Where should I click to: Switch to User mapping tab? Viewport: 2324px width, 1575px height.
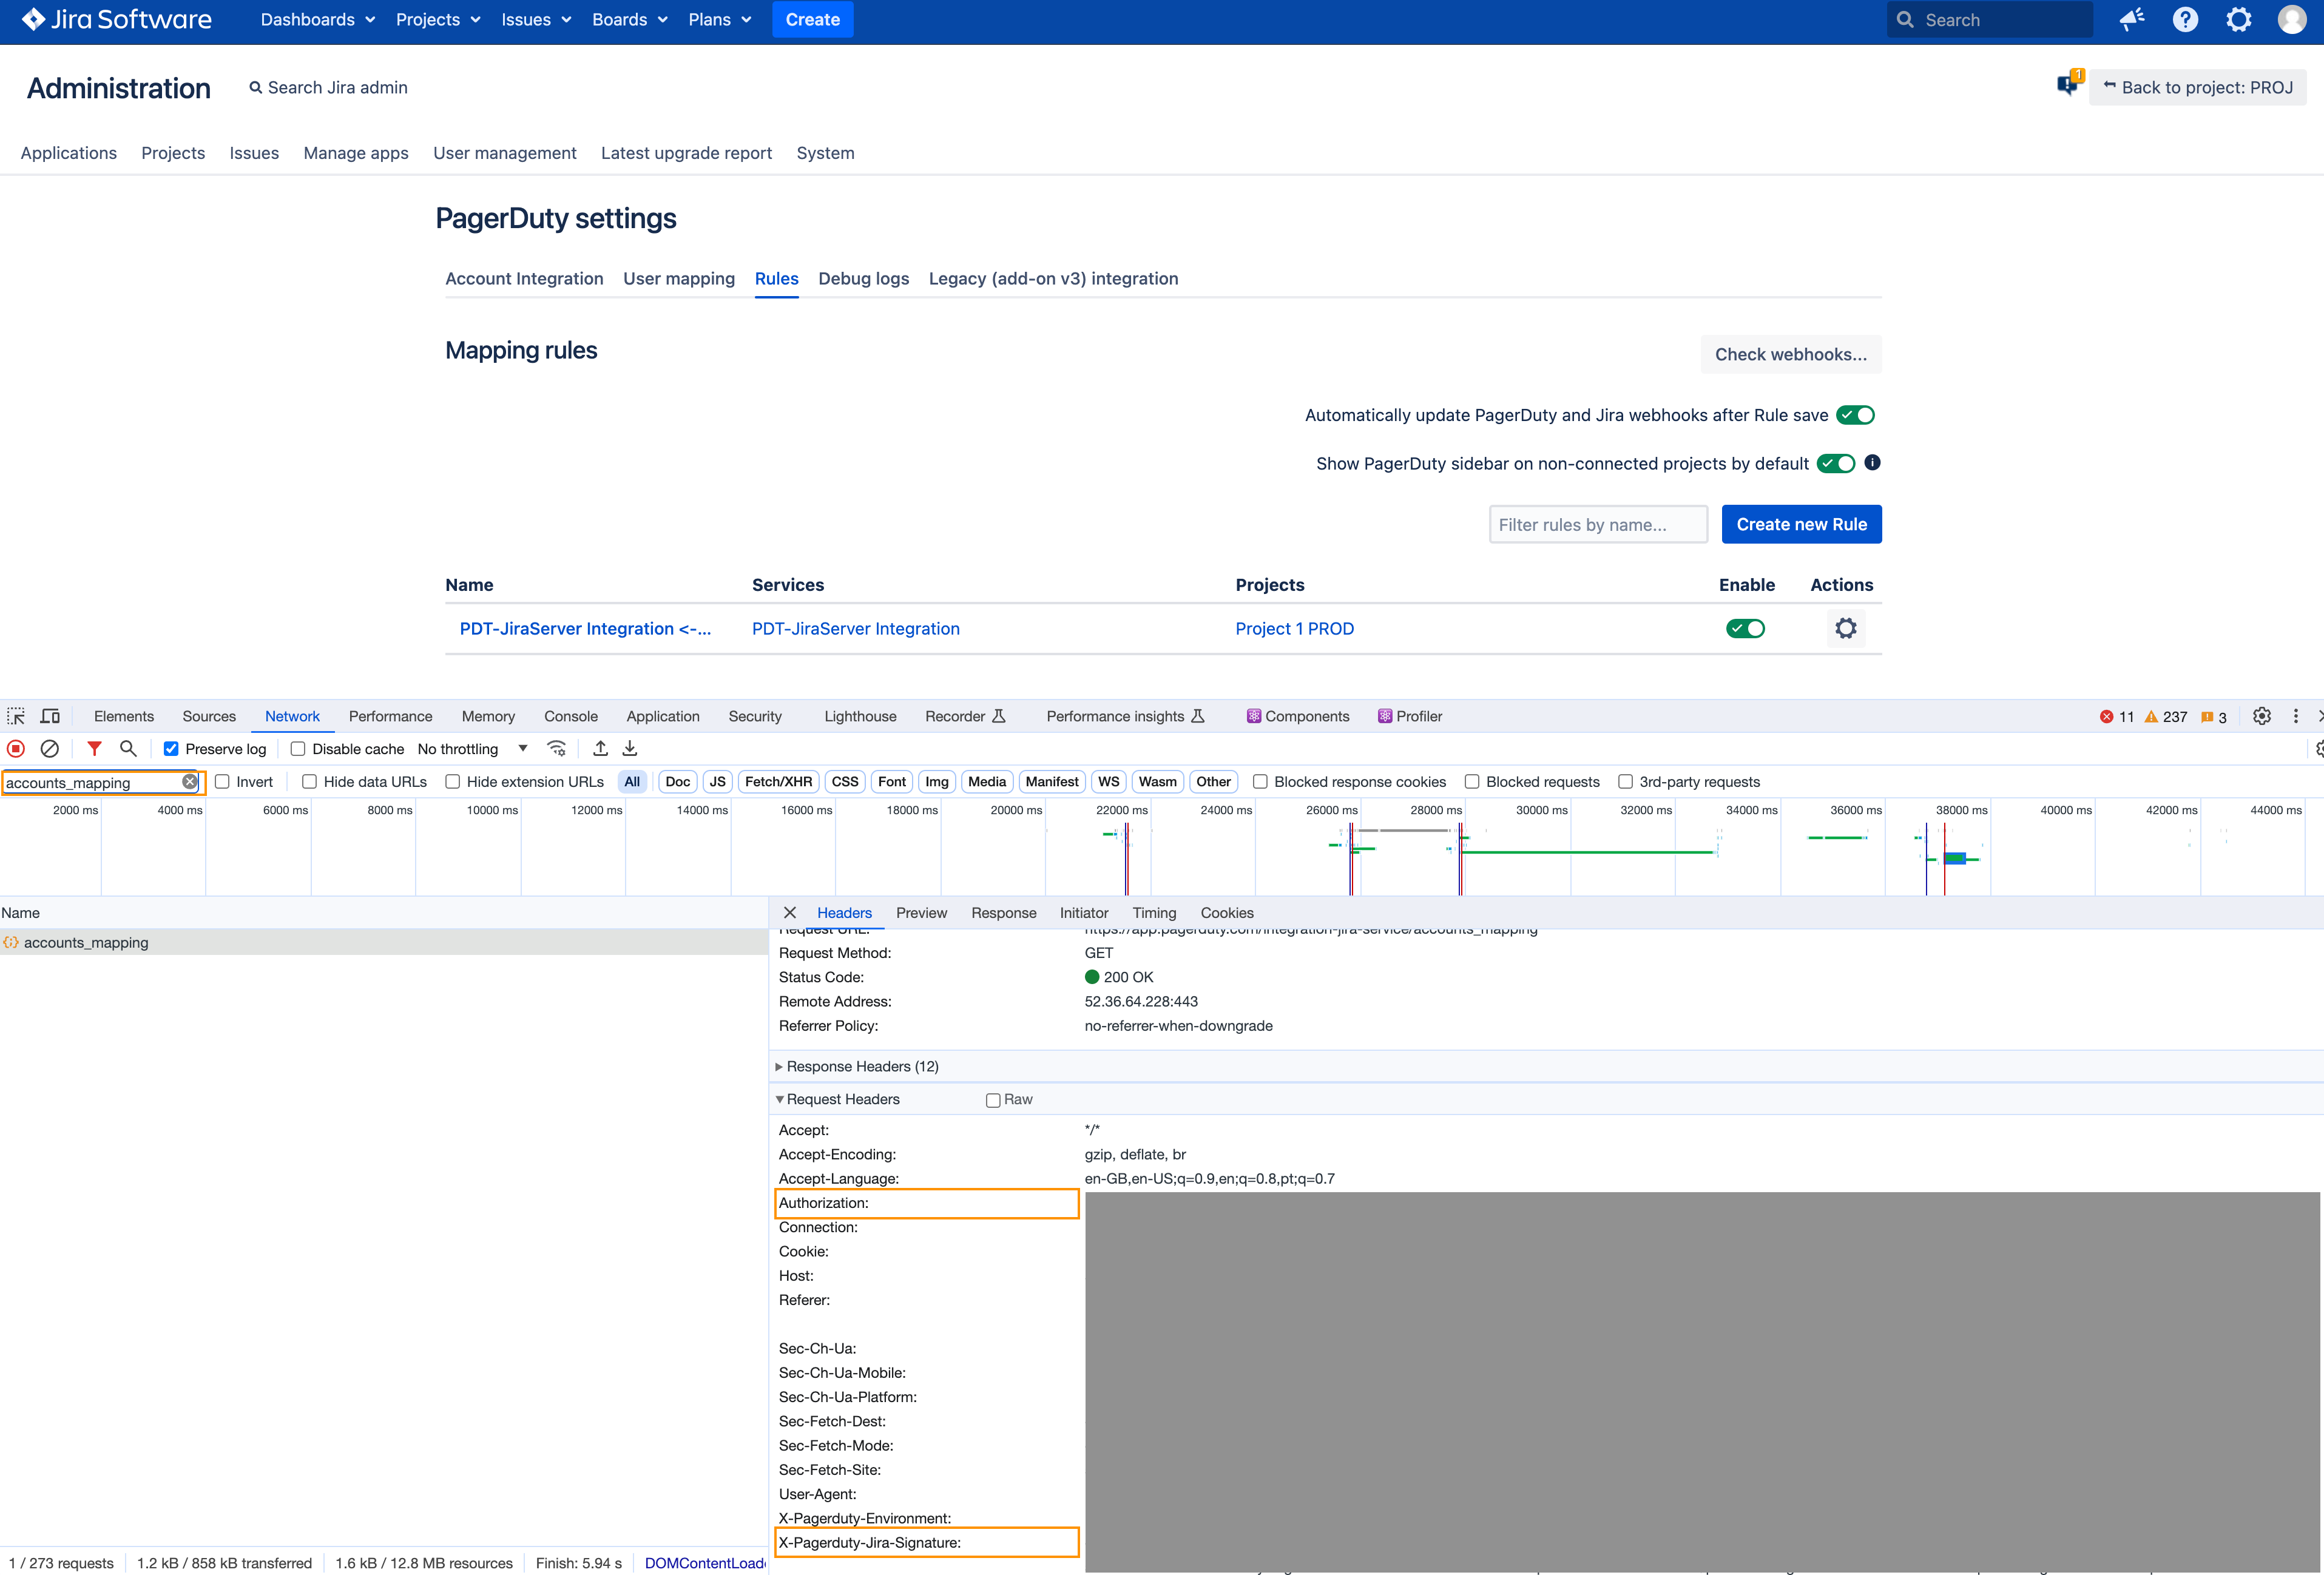pos(679,279)
